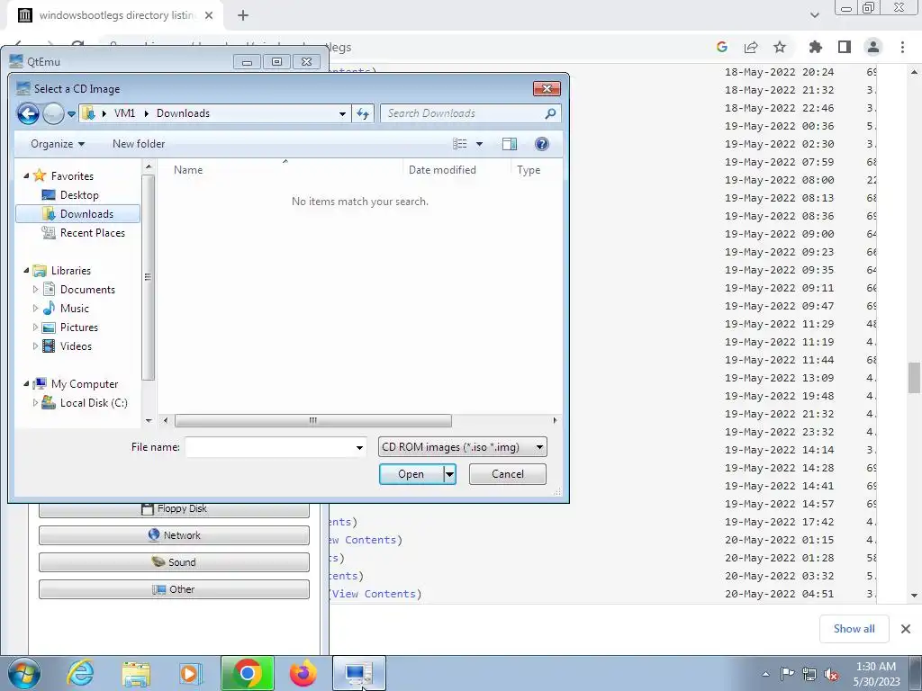
Task: Click the Chrome tab search chevron
Action: pos(814,15)
